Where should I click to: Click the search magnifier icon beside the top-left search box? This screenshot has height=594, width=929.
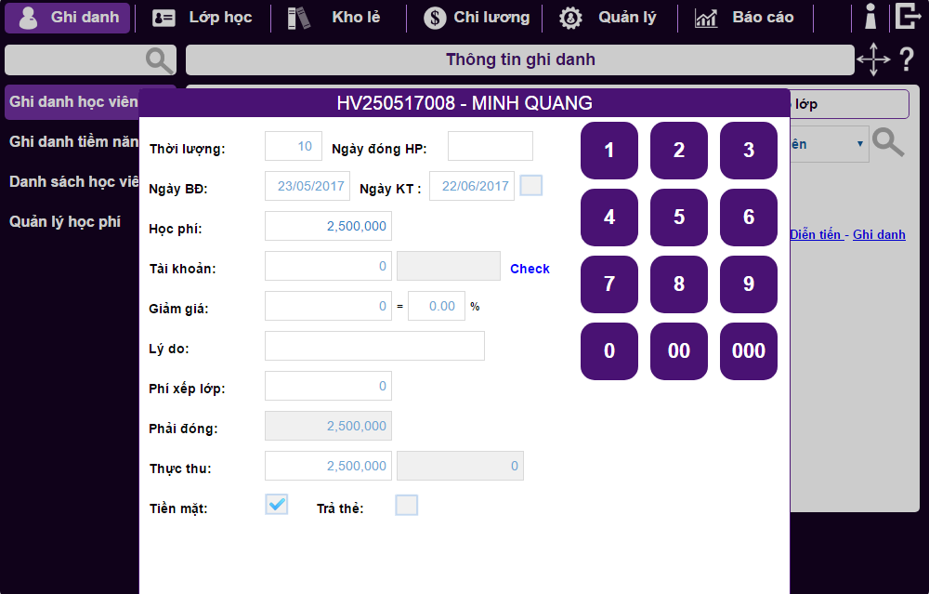point(160,60)
